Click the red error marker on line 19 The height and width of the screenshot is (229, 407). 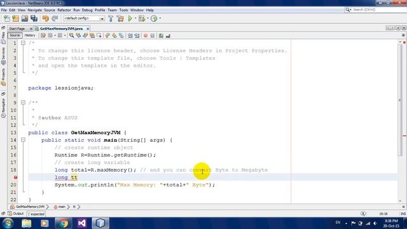pyautogui.click(x=15, y=177)
